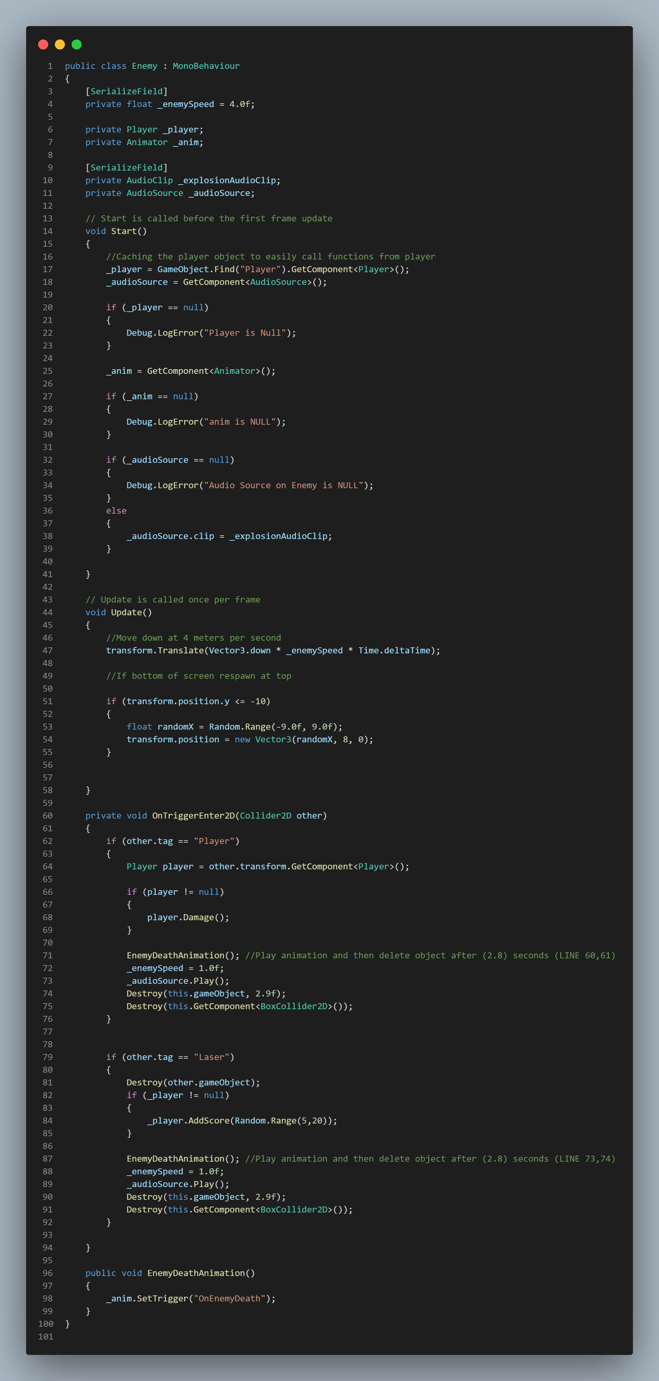
Task: Click 'public class Enemy : MonoBehaviour' declaration
Action: (152, 66)
